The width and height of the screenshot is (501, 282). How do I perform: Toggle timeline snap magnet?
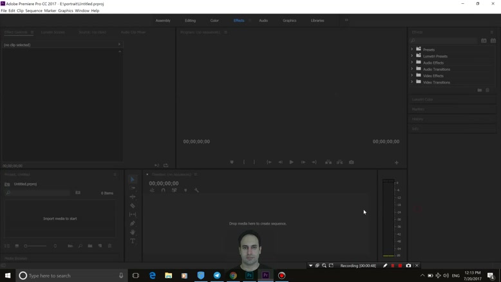coord(163,191)
